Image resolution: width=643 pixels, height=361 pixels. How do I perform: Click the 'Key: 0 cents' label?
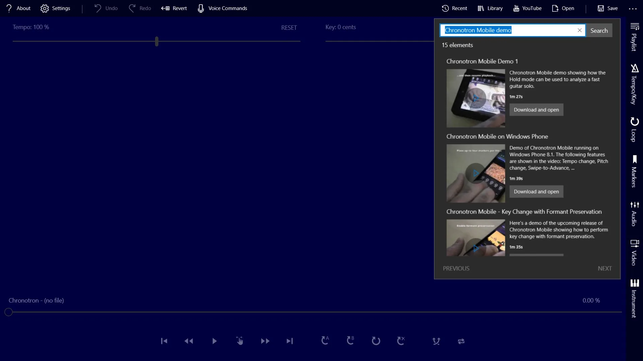pyautogui.click(x=341, y=27)
